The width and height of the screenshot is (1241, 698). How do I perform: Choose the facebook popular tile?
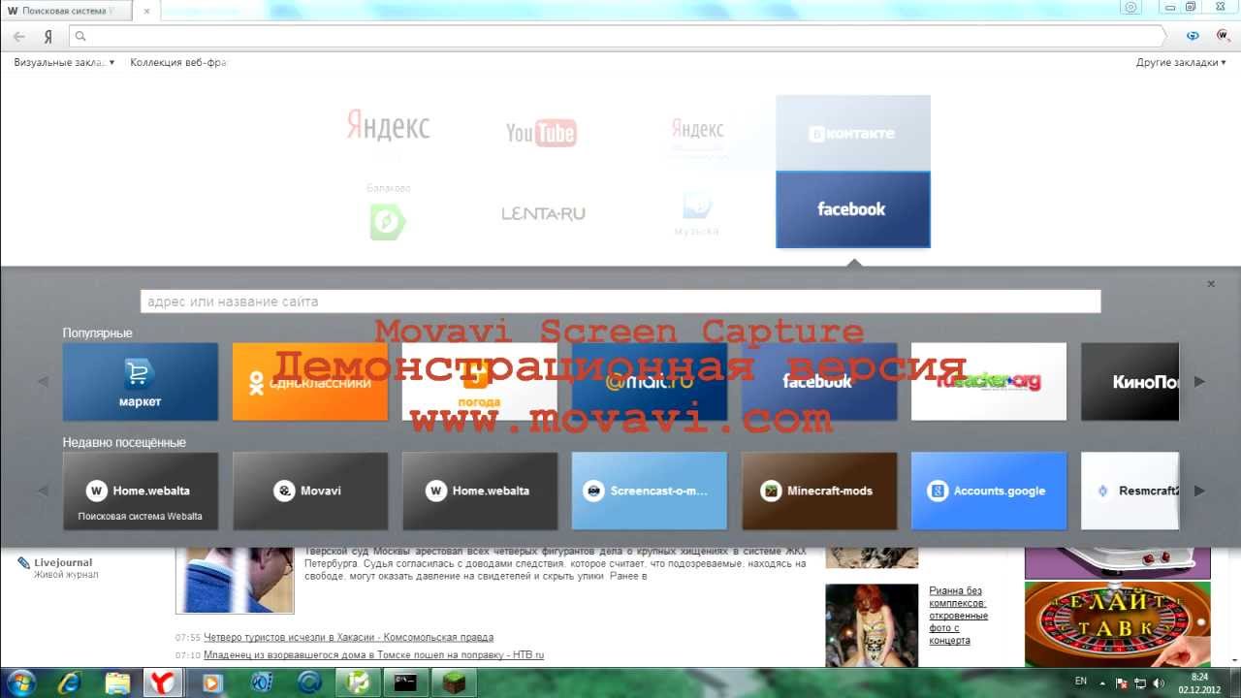pos(819,381)
